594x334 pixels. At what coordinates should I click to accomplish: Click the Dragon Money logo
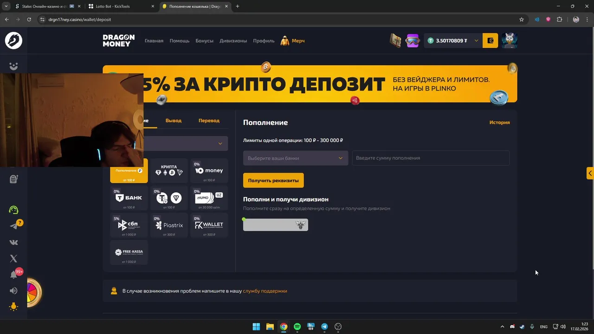coord(119,40)
